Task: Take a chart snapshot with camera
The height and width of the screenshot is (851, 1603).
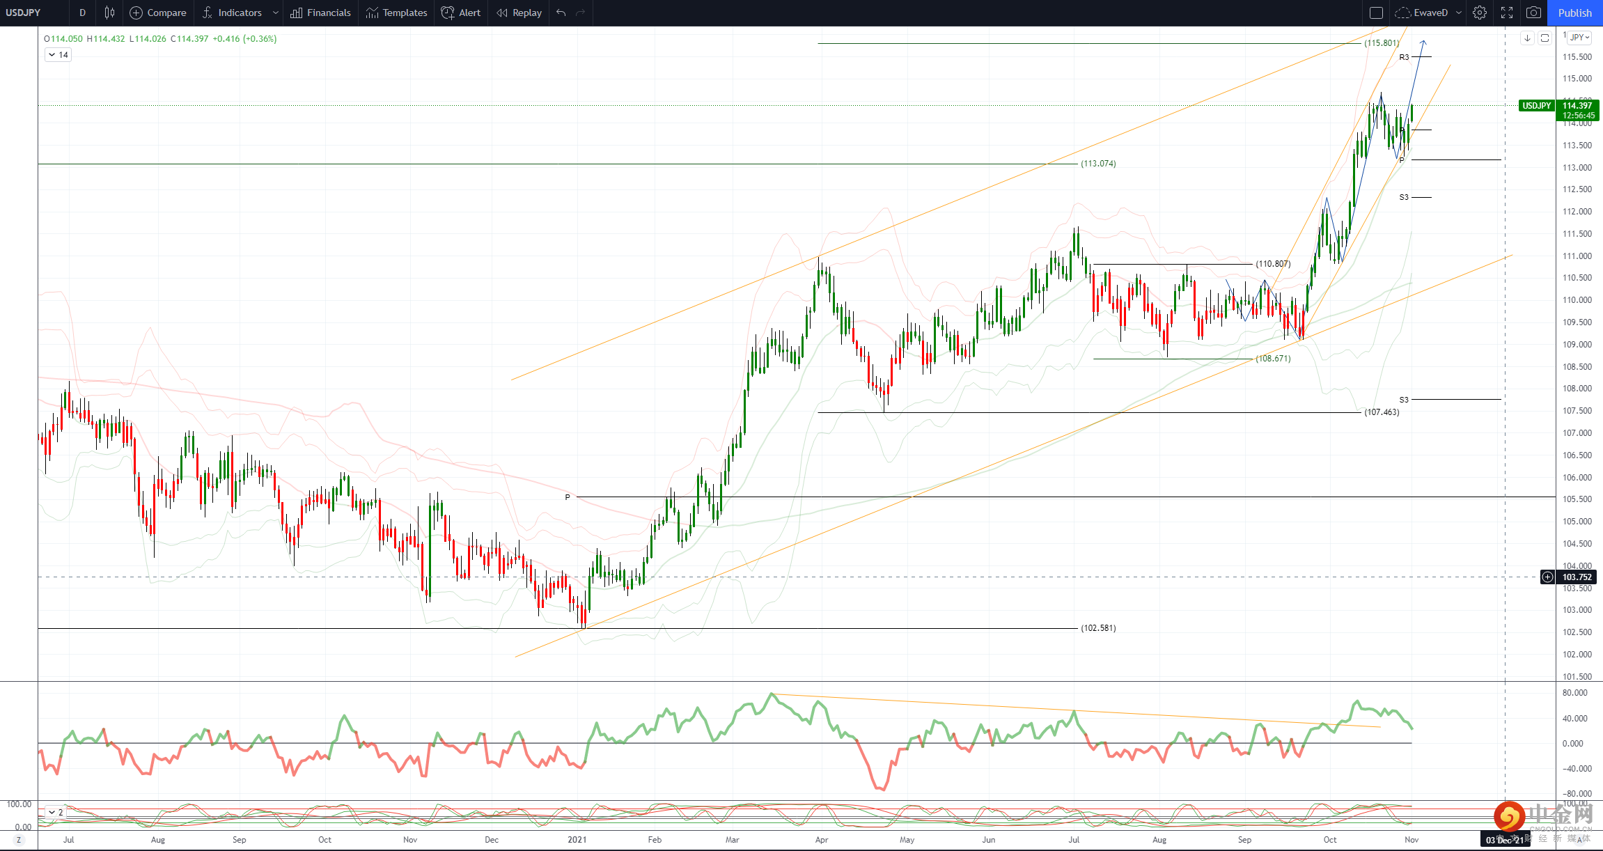Action: click(x=1533, y=13)
